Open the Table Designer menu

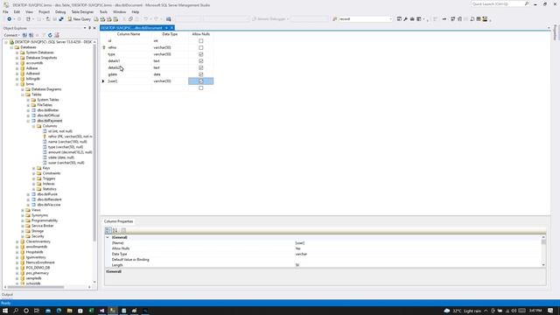(x=82, y=11)
